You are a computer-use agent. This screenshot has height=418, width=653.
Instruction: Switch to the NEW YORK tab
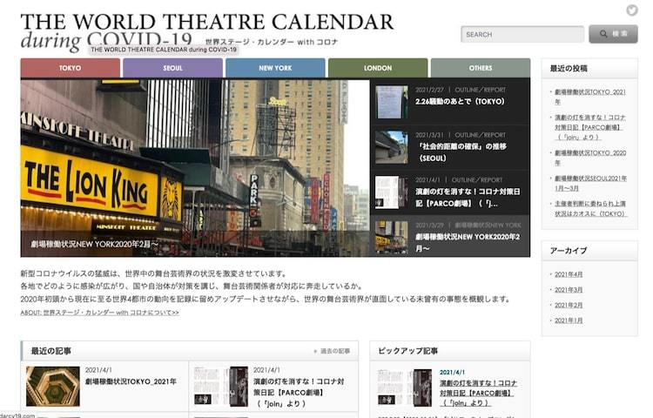275,68
